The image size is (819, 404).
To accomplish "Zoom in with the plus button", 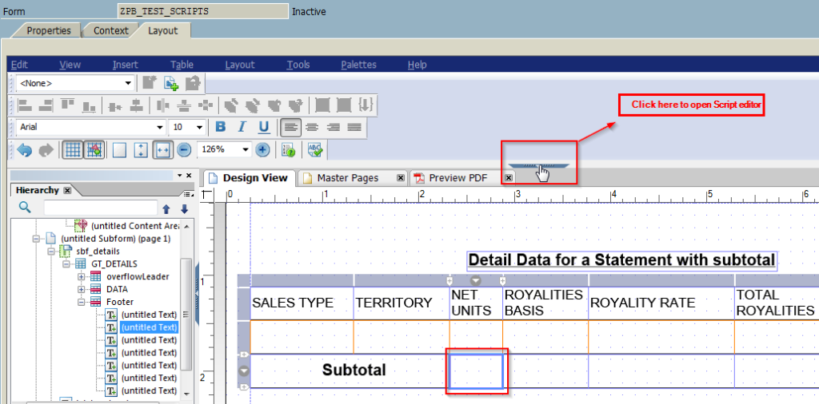I will 262,150.
